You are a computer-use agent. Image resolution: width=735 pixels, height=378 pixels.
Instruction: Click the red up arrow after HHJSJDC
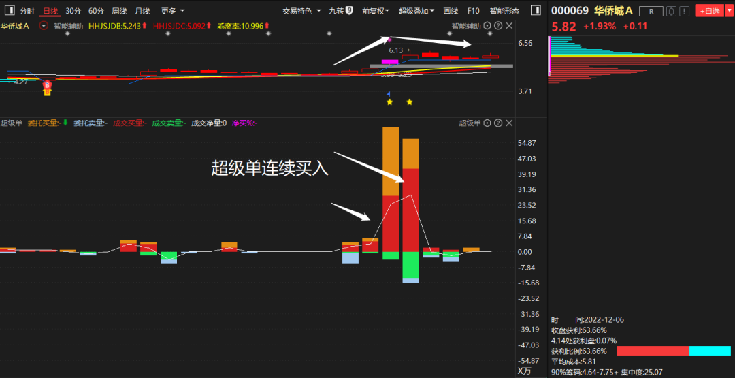tap(209, 26)
